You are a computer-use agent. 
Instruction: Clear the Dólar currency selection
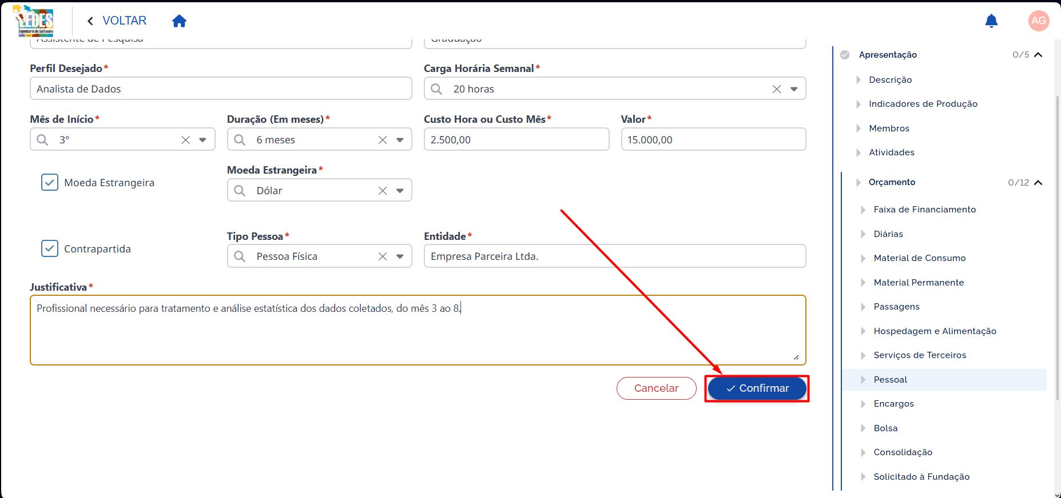click(383, 191)
